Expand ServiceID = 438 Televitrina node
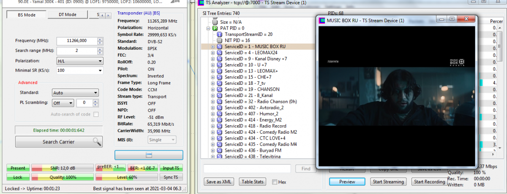Screen dimensions: 507x194 point(213,156)
